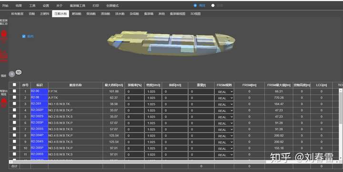Open FRSM rule dropdown for A.P.TK row

tap(224, 98)
